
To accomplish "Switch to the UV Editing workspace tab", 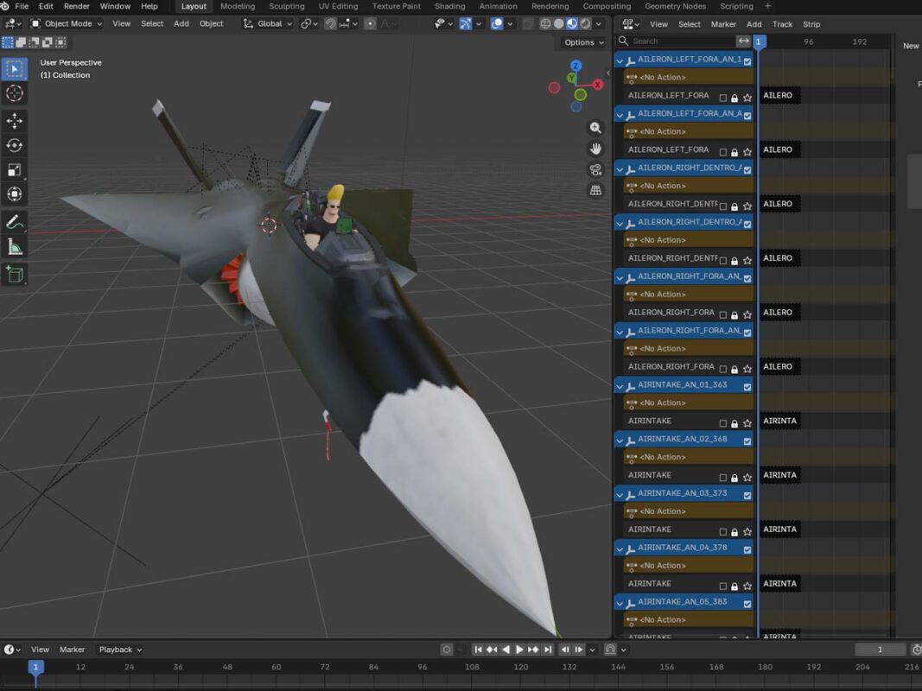I will pos(338,6).
